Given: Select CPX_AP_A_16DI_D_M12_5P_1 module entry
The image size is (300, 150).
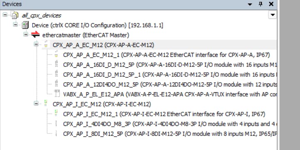Looking at the screenshot, I should [170, 74].
